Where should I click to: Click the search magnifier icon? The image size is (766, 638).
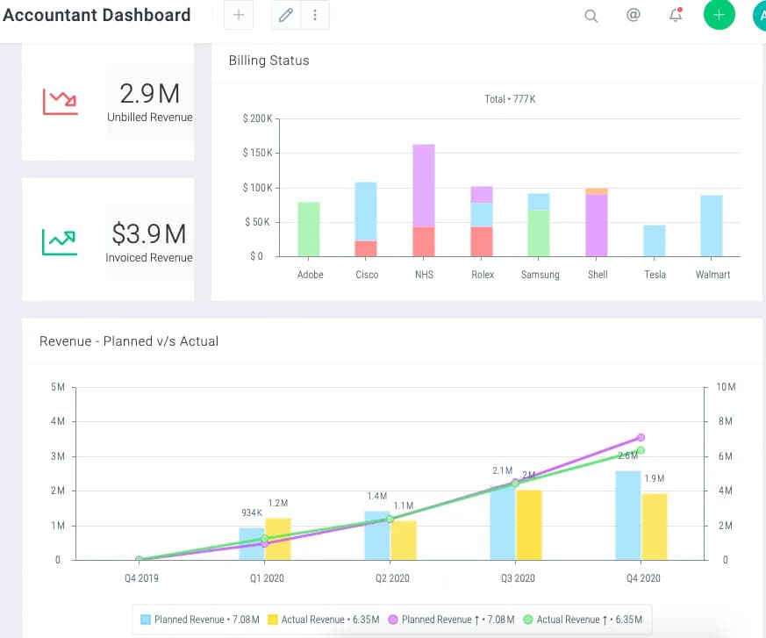coord(591,16)
